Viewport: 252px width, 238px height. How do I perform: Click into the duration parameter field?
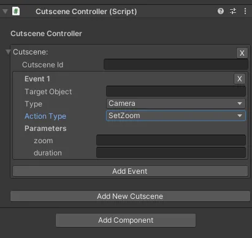coord(171,152)
